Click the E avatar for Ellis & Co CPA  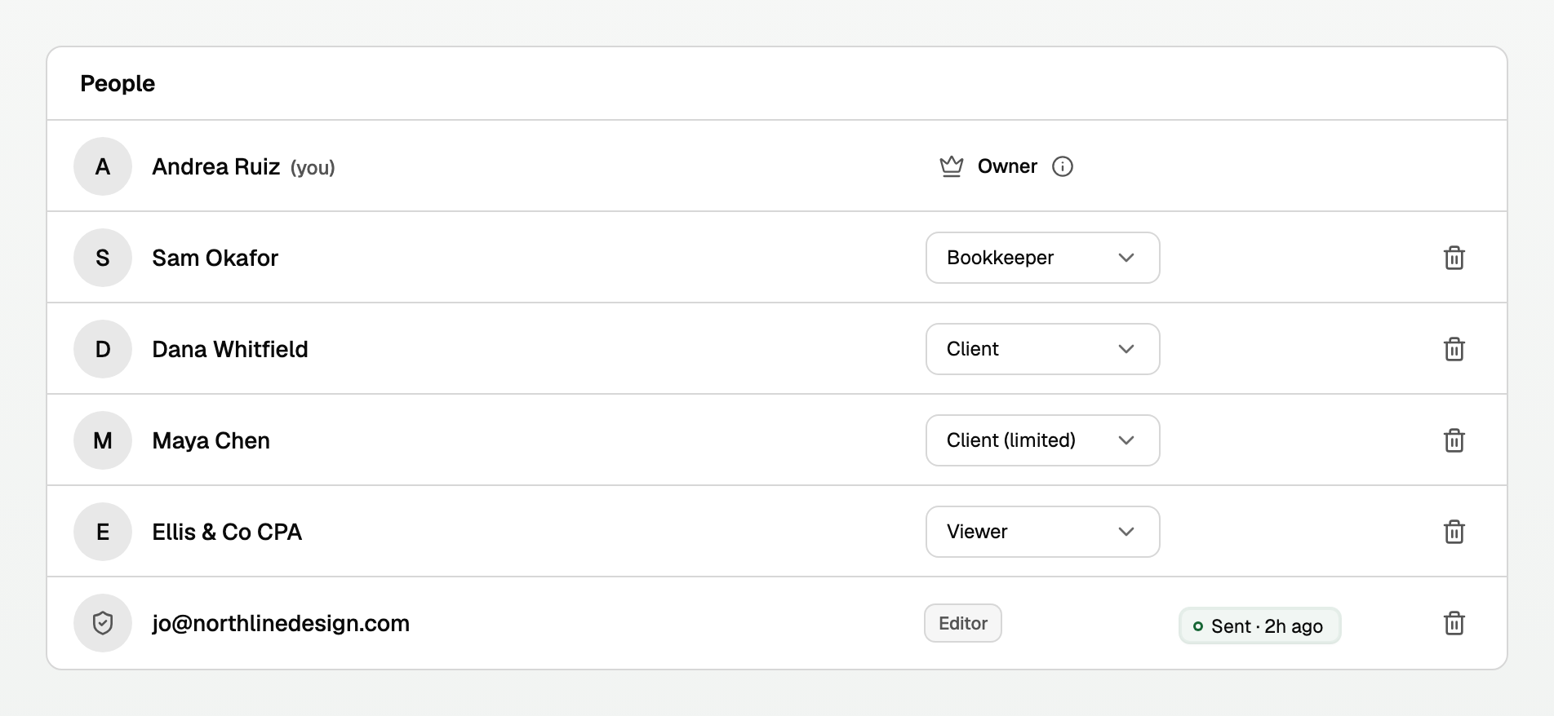click(103, 532)
